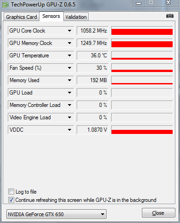
Task: Click the GPU Memory Clock red graph
Action: coord(142,43)
